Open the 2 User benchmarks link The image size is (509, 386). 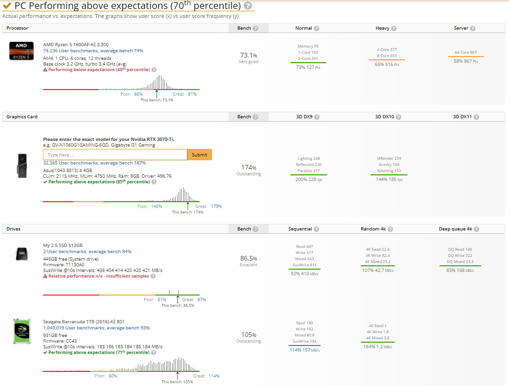87,252
